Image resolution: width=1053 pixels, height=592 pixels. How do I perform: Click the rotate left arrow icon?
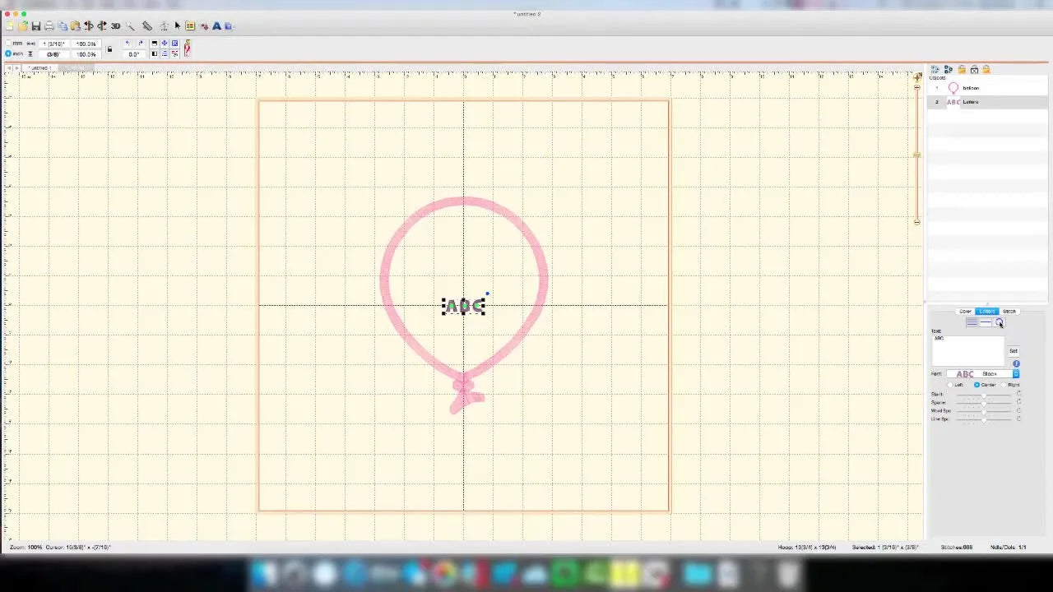[x=128, y=43]
